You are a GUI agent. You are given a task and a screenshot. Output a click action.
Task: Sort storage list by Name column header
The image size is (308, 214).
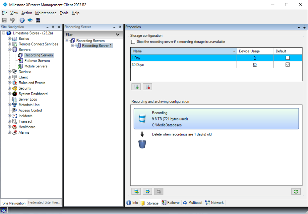tap(183, 51)
